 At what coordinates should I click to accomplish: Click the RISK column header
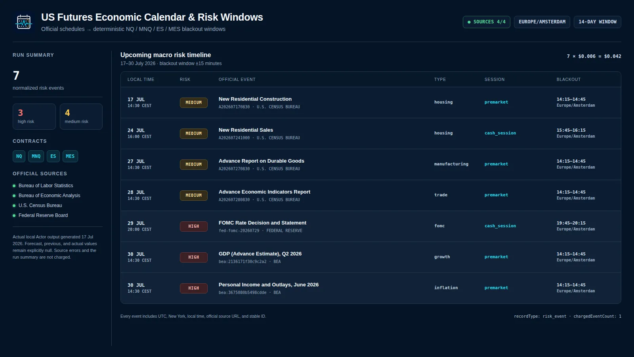185,79
